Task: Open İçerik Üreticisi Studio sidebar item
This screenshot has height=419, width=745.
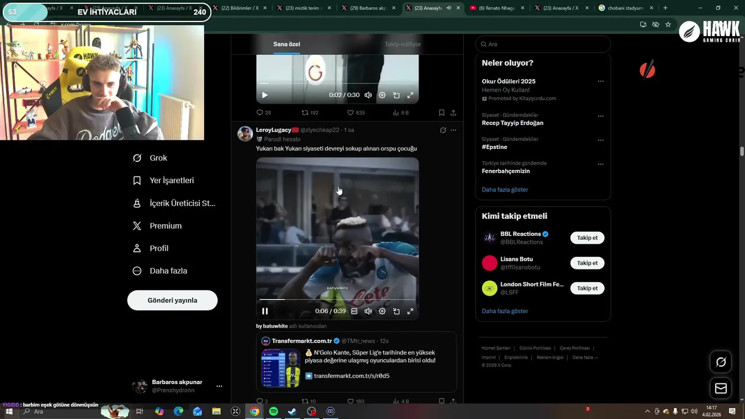Action: pyautogui.click(x=174, y=203)
